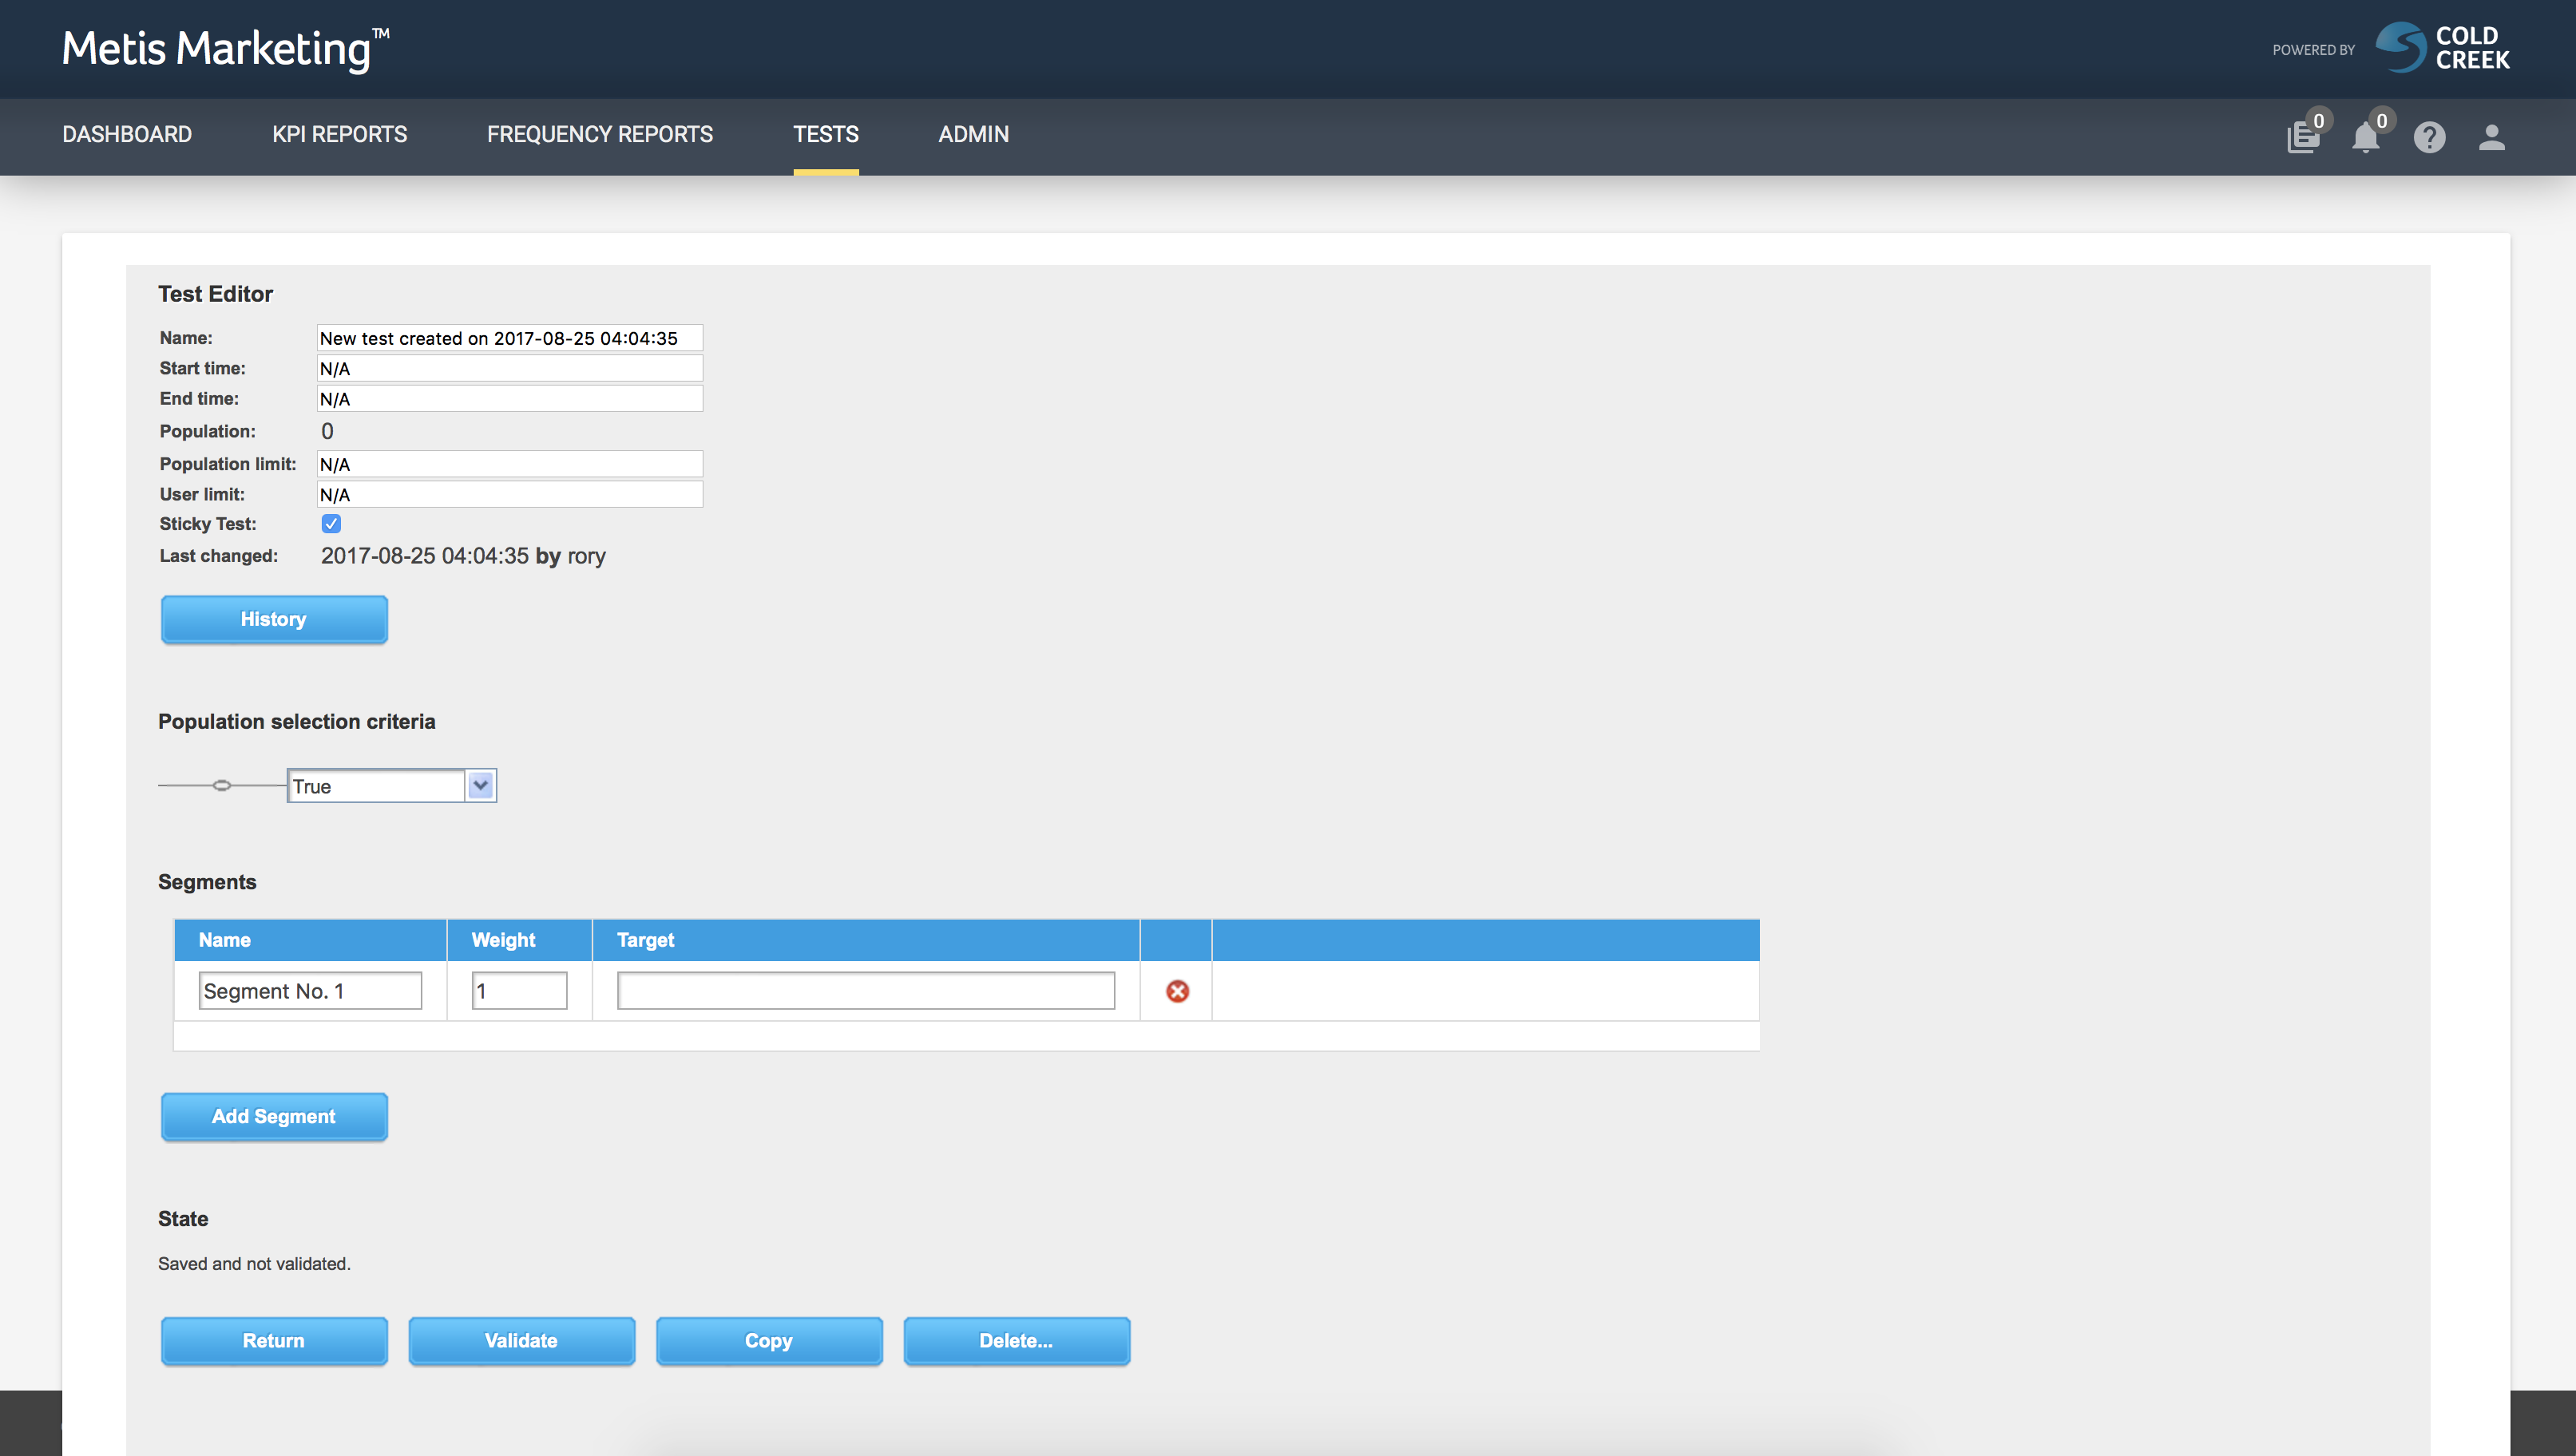
Task: Click the Cold Creek logo
Action: coord(2442,48)
